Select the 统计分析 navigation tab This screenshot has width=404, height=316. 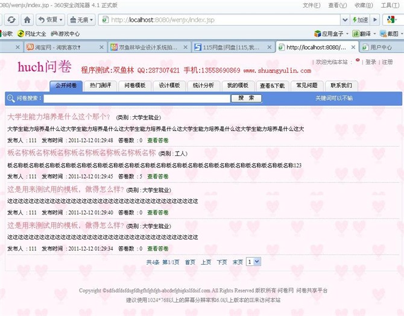pos(203,86)
